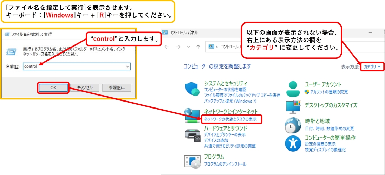Viewport: 385px width, 175px height.
Task: Open デバイスとプリンターの表示 link
Action: (225, 134)
